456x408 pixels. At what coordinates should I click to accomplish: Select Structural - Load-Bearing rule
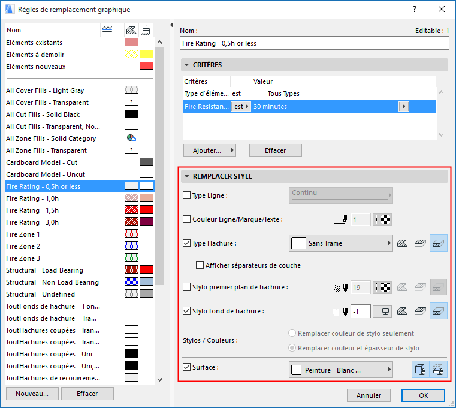click(80, 270)
